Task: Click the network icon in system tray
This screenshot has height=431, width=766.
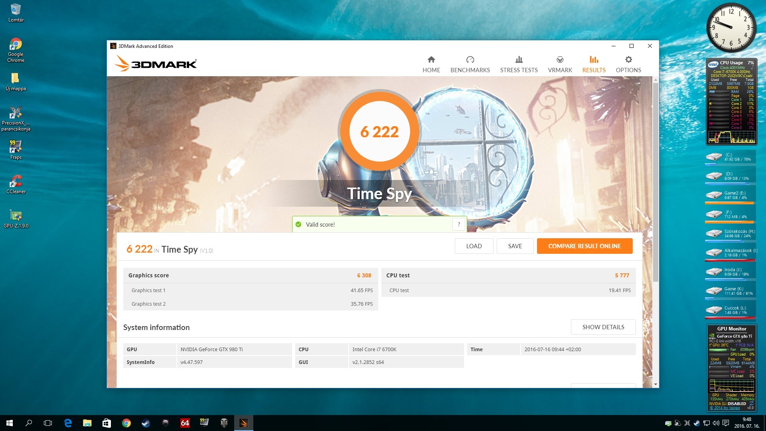Action: tap(706, 423)
